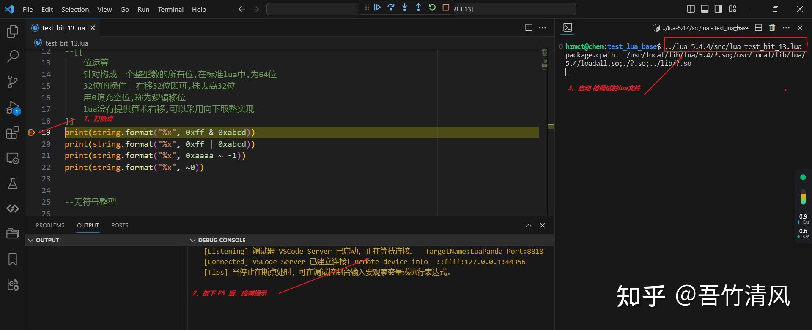Image resolution: width=812 pixels, height=330 pixels.
Task: Open the Extensions view
Action: pos(13,133)
